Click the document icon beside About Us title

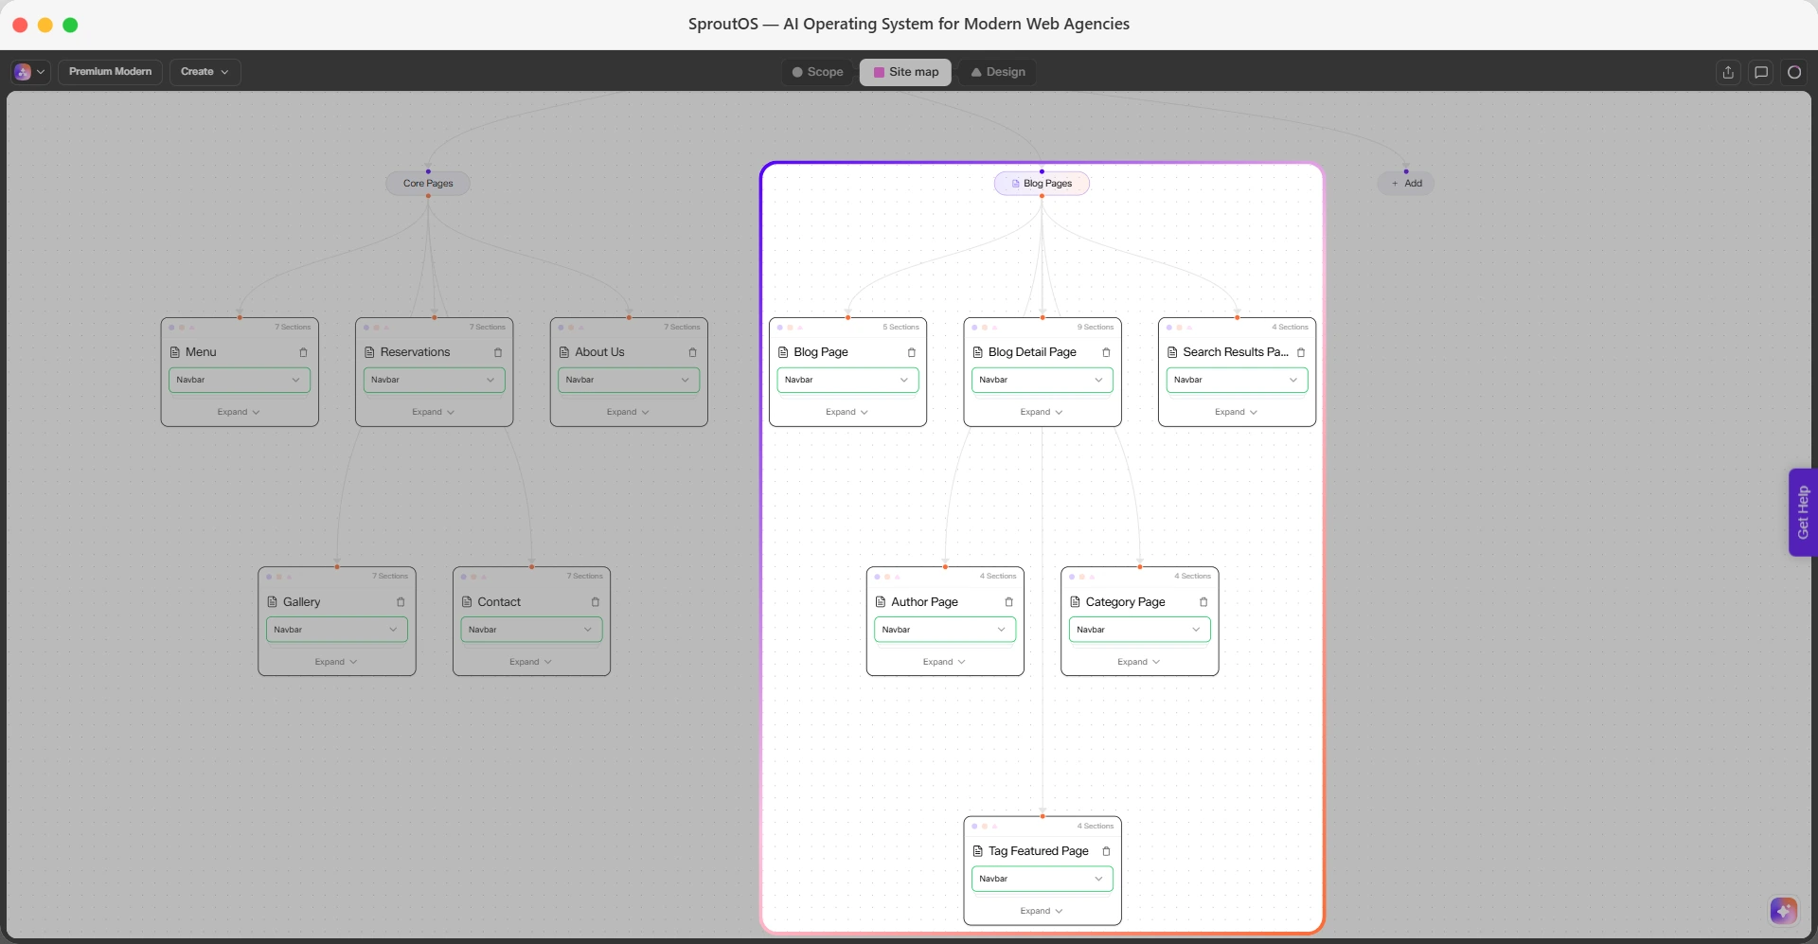pos(564,352)
